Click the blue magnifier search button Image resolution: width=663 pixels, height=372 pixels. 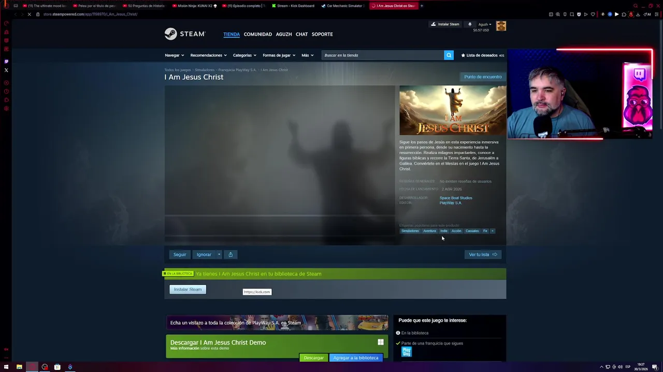449,55
